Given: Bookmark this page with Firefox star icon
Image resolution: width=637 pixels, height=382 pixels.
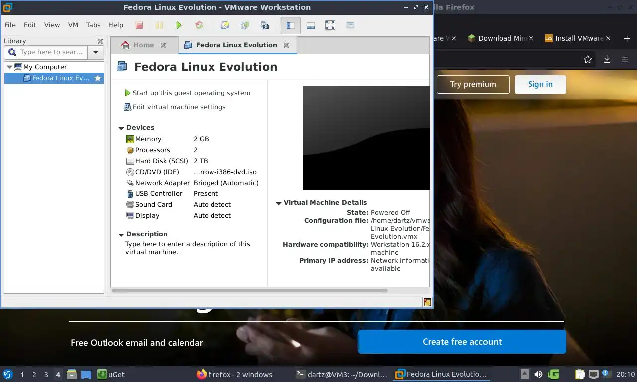Looking at the screenshot, I should [588, 59].
